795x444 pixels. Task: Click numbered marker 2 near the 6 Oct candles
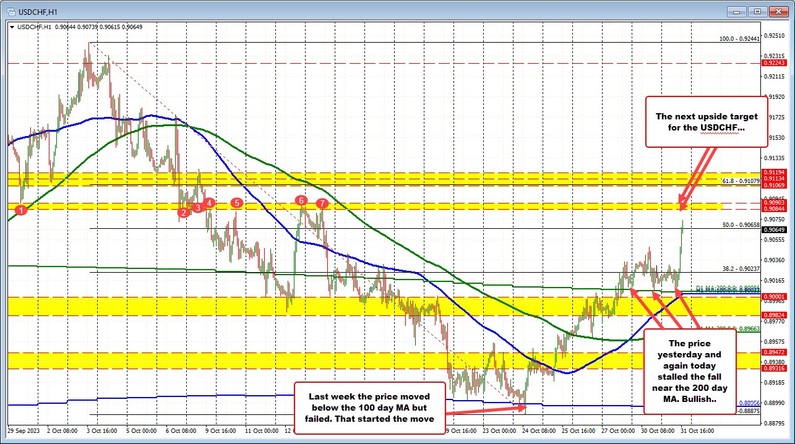click(183, 212)
